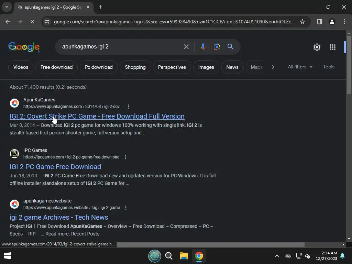Viewport: 352px width, 264px height.
Task: Switch to Images results
Action: [x=206, y=67]
